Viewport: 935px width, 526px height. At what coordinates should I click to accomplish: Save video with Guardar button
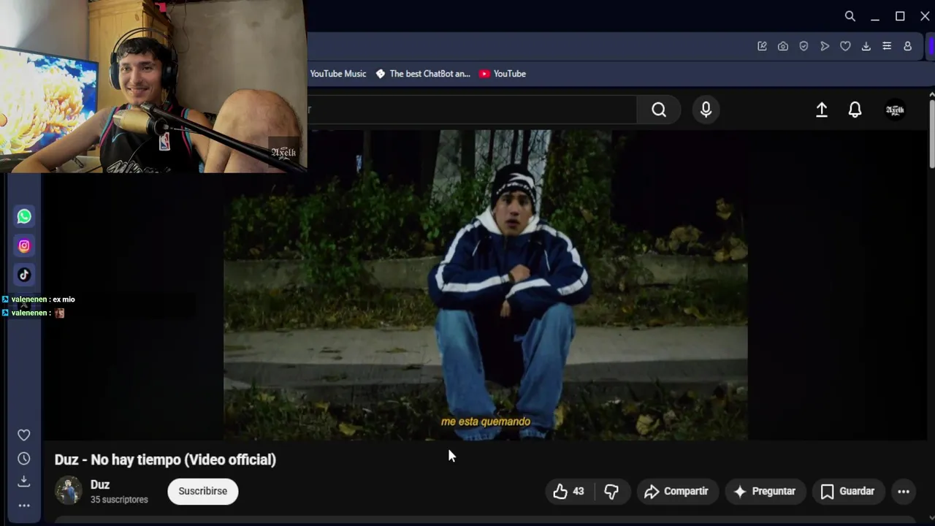(848, 491)
